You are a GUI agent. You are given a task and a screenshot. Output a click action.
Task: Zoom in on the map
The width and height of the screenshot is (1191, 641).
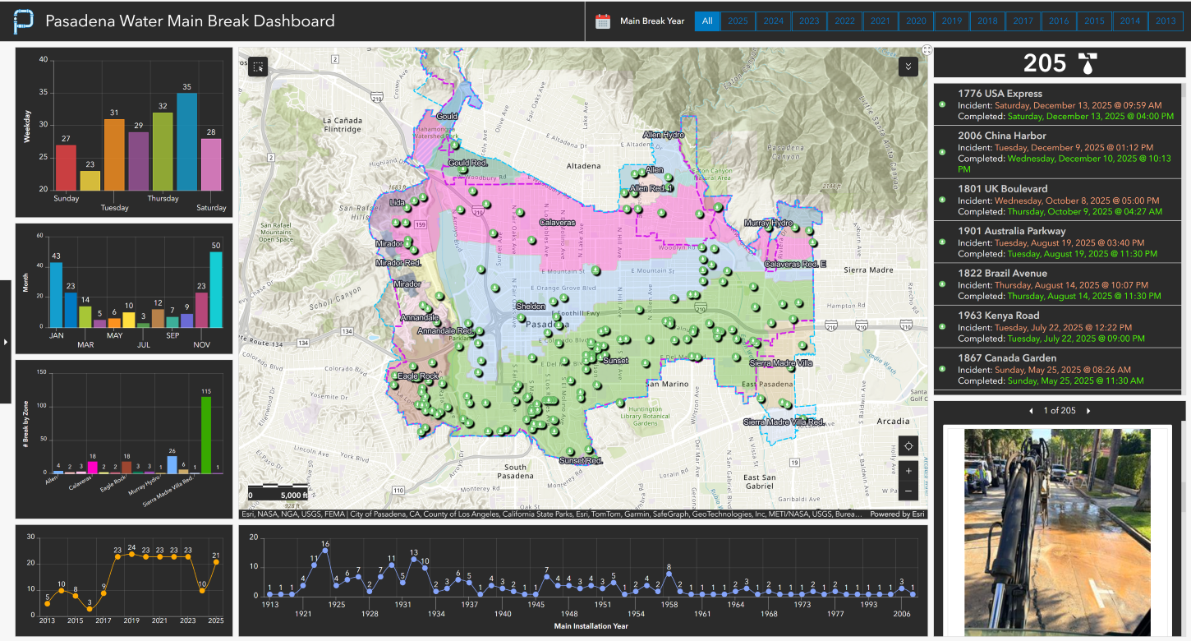pos(908,471)
